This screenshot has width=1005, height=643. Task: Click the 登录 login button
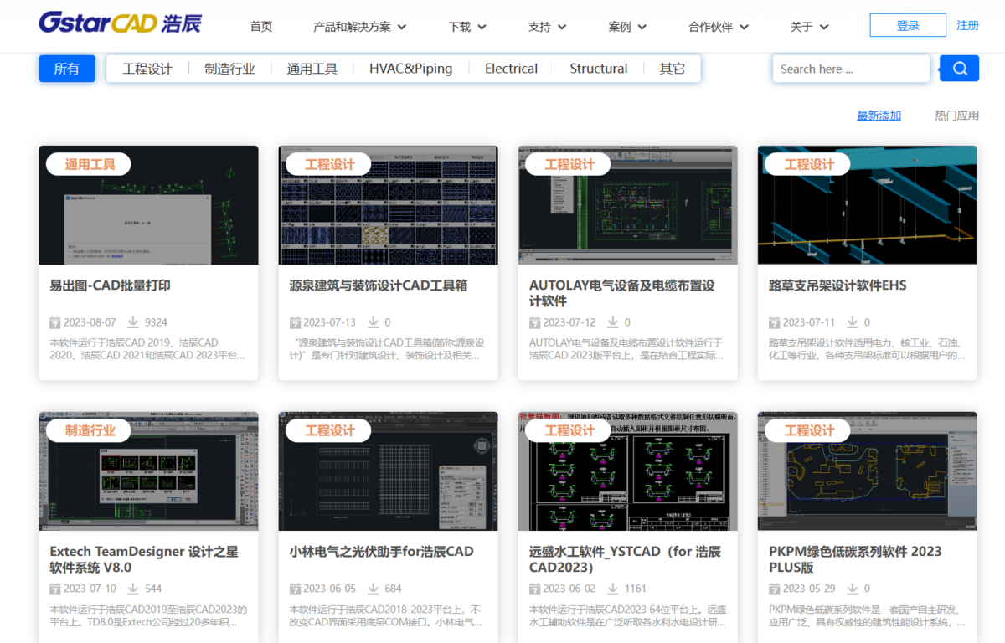click(908, 25)
